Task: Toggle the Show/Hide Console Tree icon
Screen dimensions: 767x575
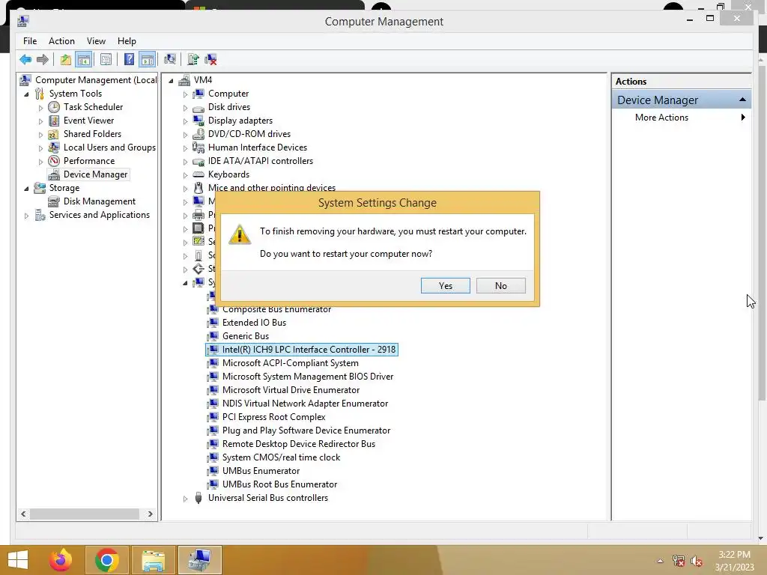Action: 84,60
